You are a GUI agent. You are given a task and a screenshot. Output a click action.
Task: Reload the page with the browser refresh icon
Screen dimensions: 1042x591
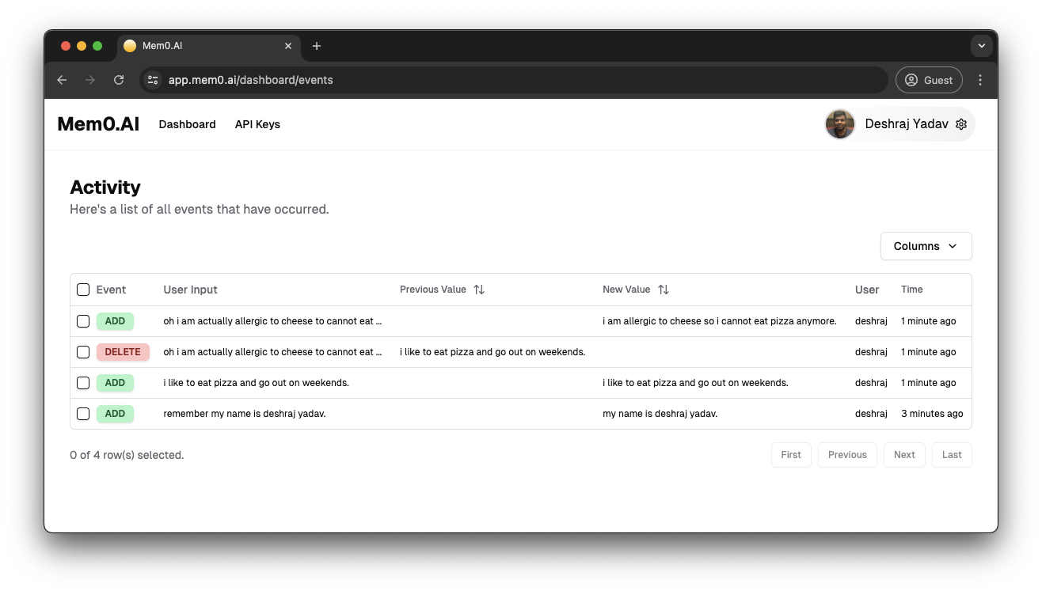pos(119,80)
